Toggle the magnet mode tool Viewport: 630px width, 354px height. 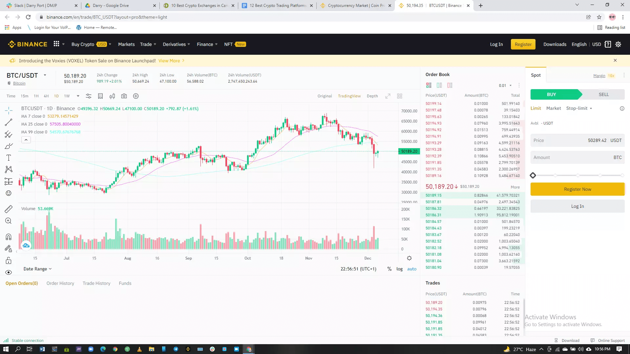(x=9, y=237)
